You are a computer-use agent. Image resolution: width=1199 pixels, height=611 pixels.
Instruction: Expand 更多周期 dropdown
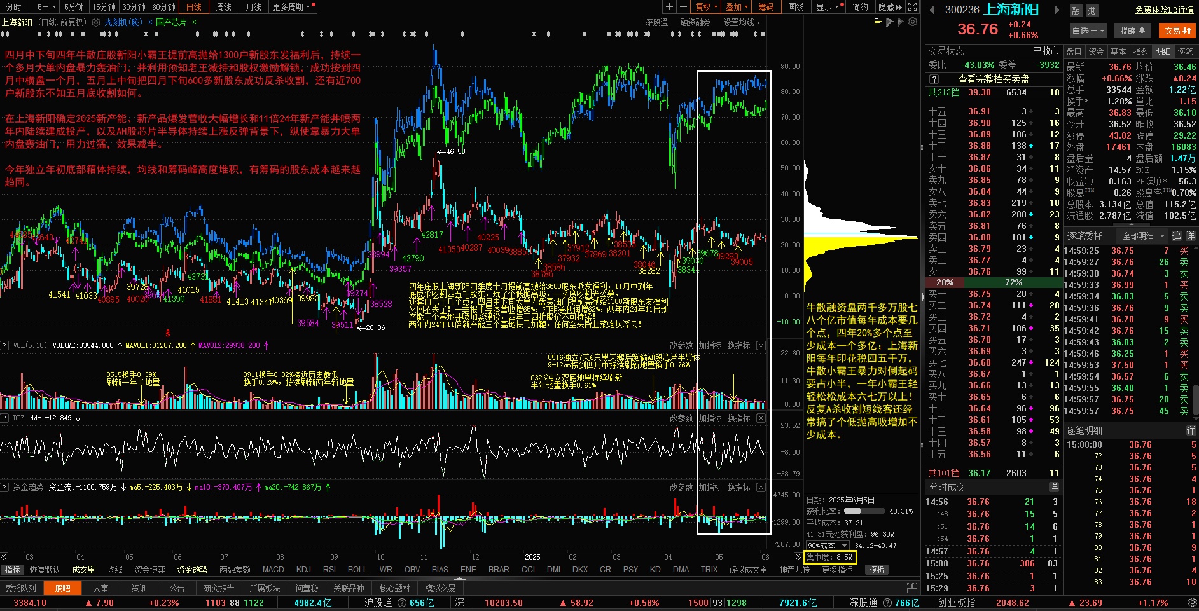click(292, 7)
